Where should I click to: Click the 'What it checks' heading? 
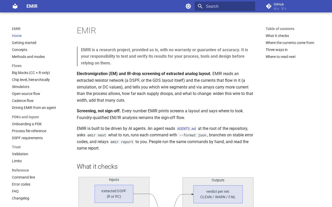click(x=97, y=166)
